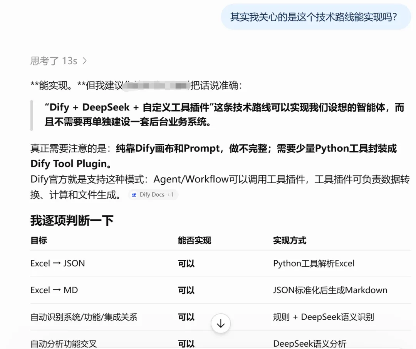Click the line starting **能实现。**
This screenshot has width=416, height=349.
point(136,85)
